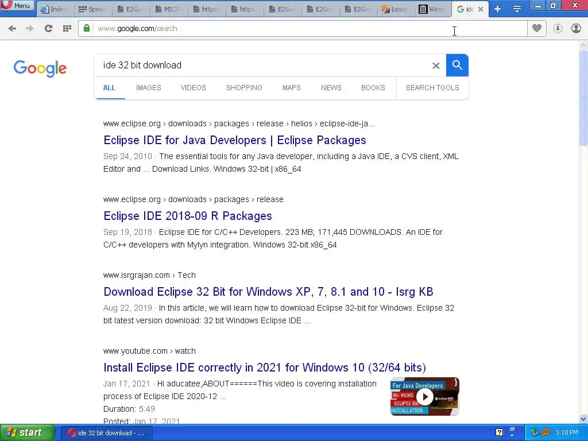Select 'ide 32 bit download' taskbar button
588x441 pixels.
(107, 433)
